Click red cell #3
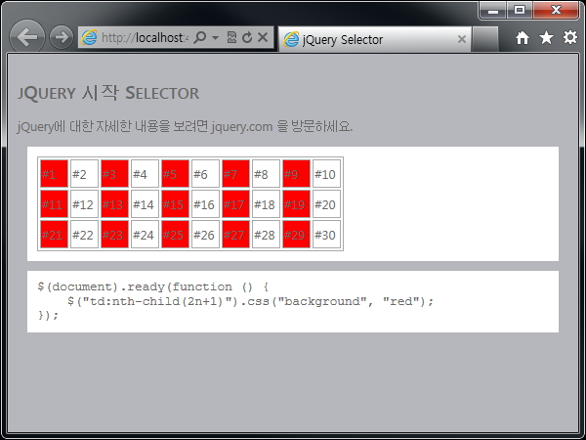The width and height of the screenshot is (586, 440). pos(114,174)
